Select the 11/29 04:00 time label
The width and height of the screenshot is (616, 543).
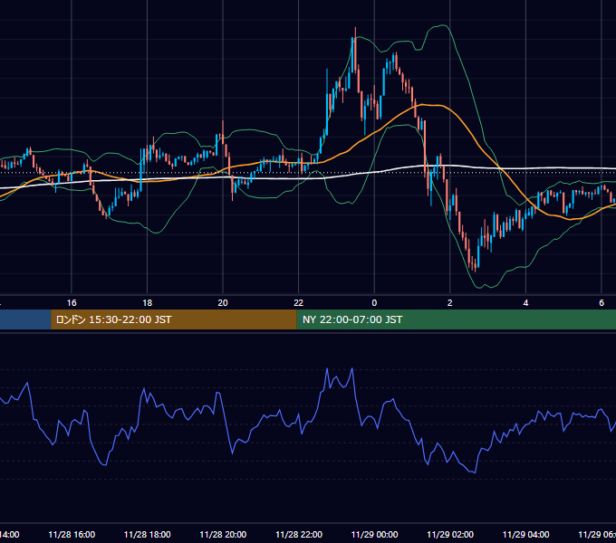[526, 534]
